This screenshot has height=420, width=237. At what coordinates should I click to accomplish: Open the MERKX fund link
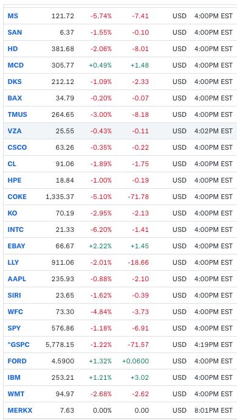click(x=20, y=410)
